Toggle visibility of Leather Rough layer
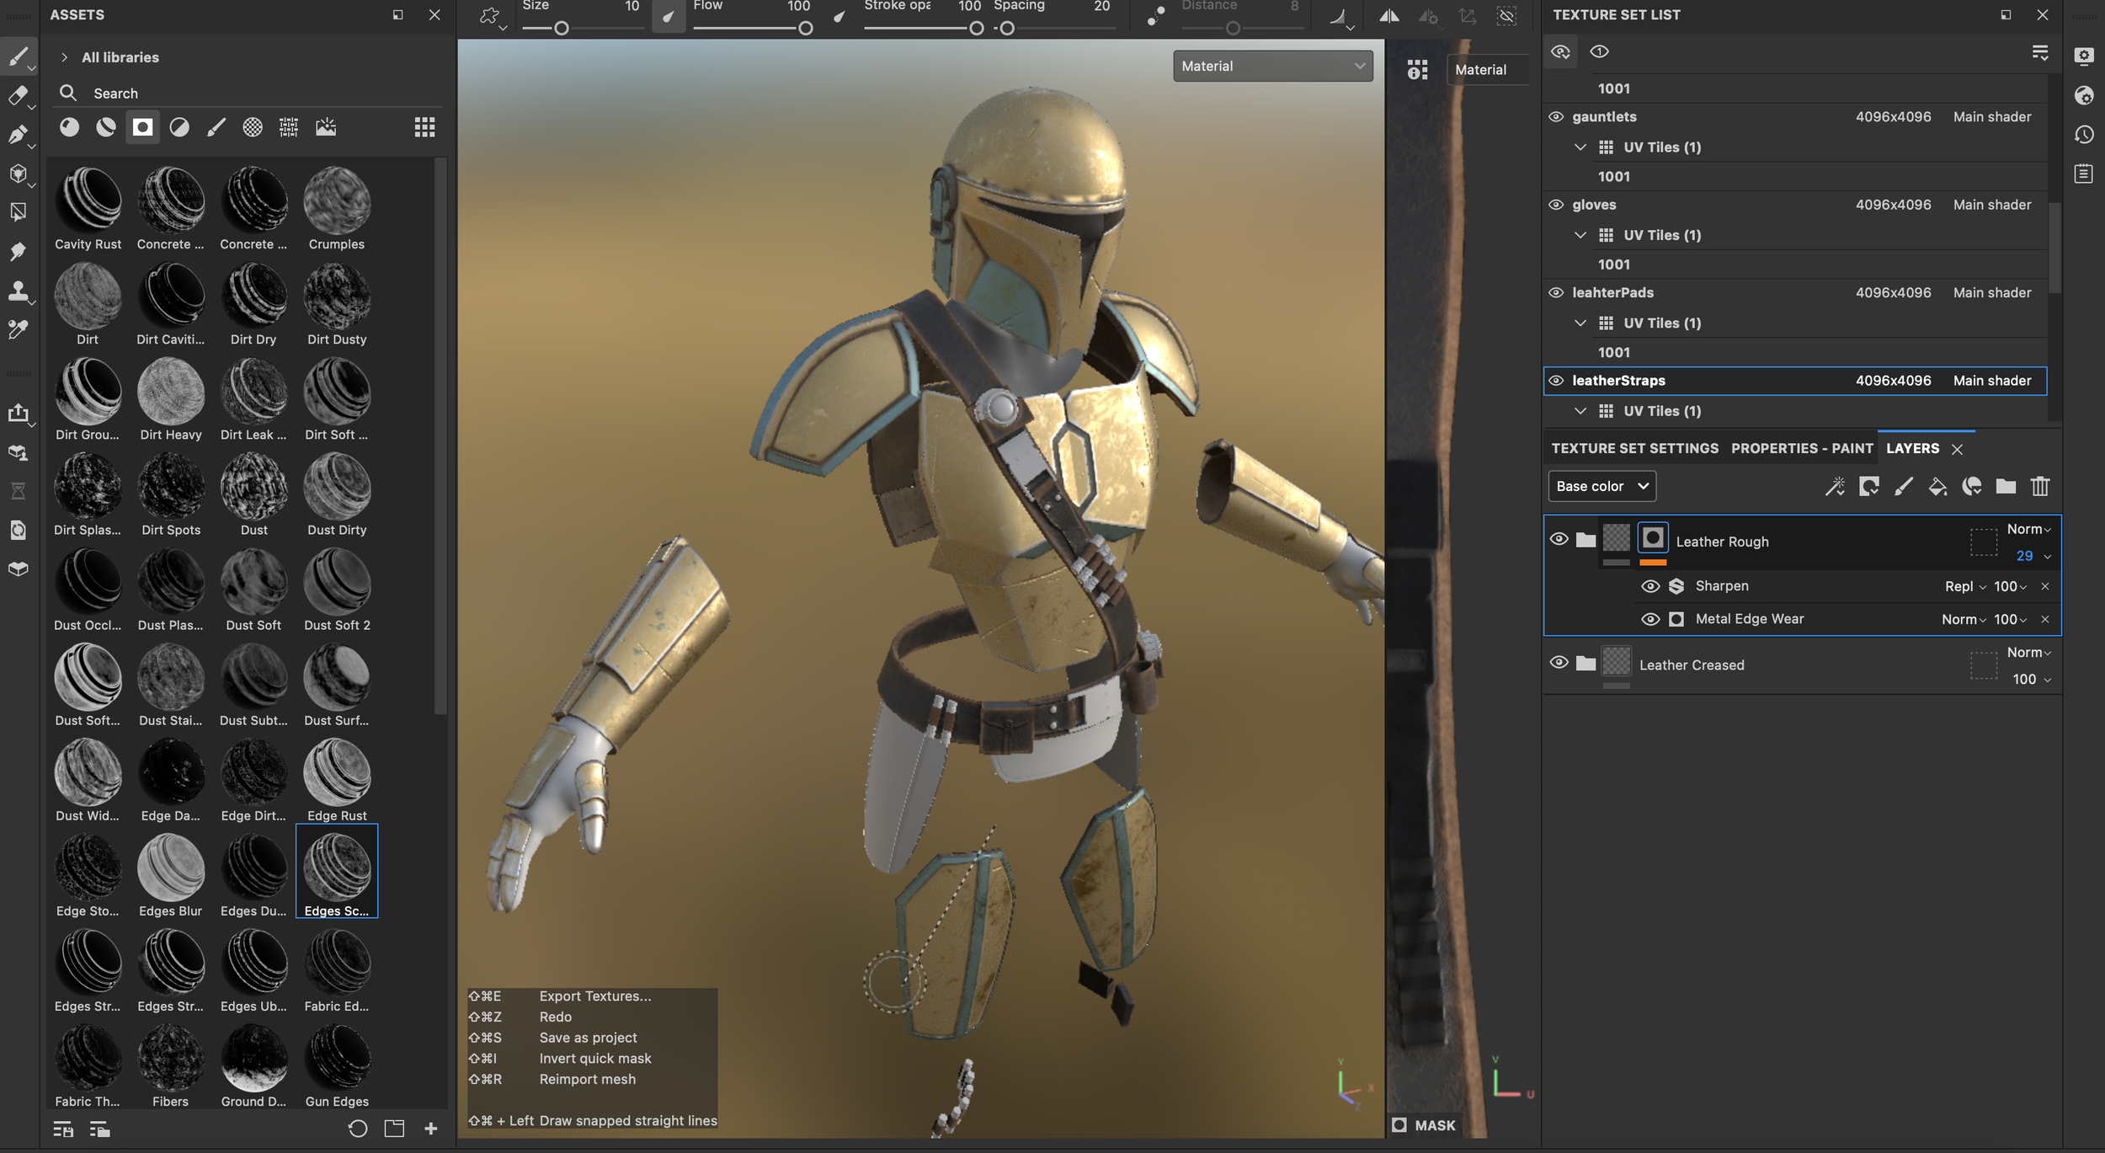The width and height of the screenshot is (2105, 1153). [x=1559, y=539]
